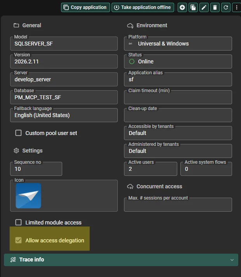Toggle Custom pool user set checkbox
Viewport: 241px width, 277px height.
(18, 133)
